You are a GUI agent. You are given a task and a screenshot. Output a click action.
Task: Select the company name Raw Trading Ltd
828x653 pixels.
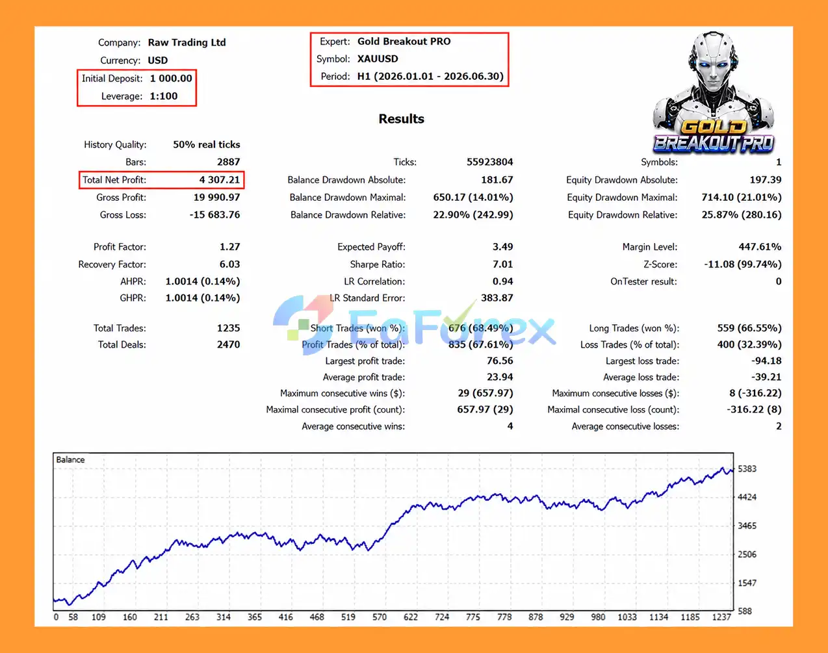187,42
